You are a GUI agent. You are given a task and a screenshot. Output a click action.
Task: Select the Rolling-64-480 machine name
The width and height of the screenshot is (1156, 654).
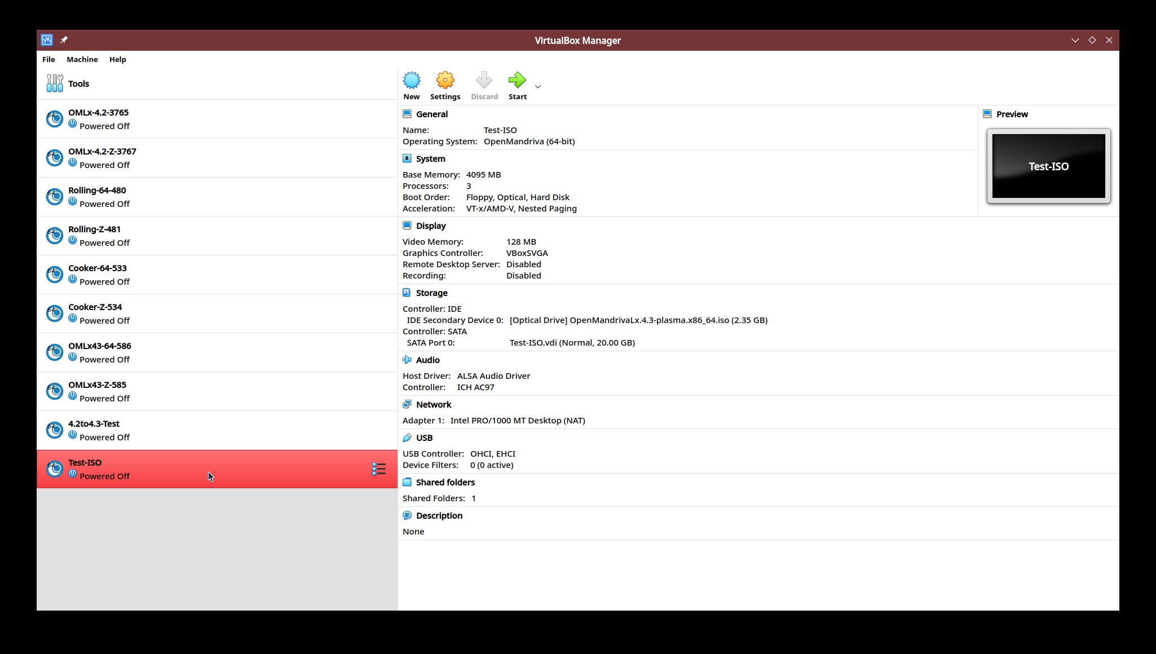click(x=97, y=191)
